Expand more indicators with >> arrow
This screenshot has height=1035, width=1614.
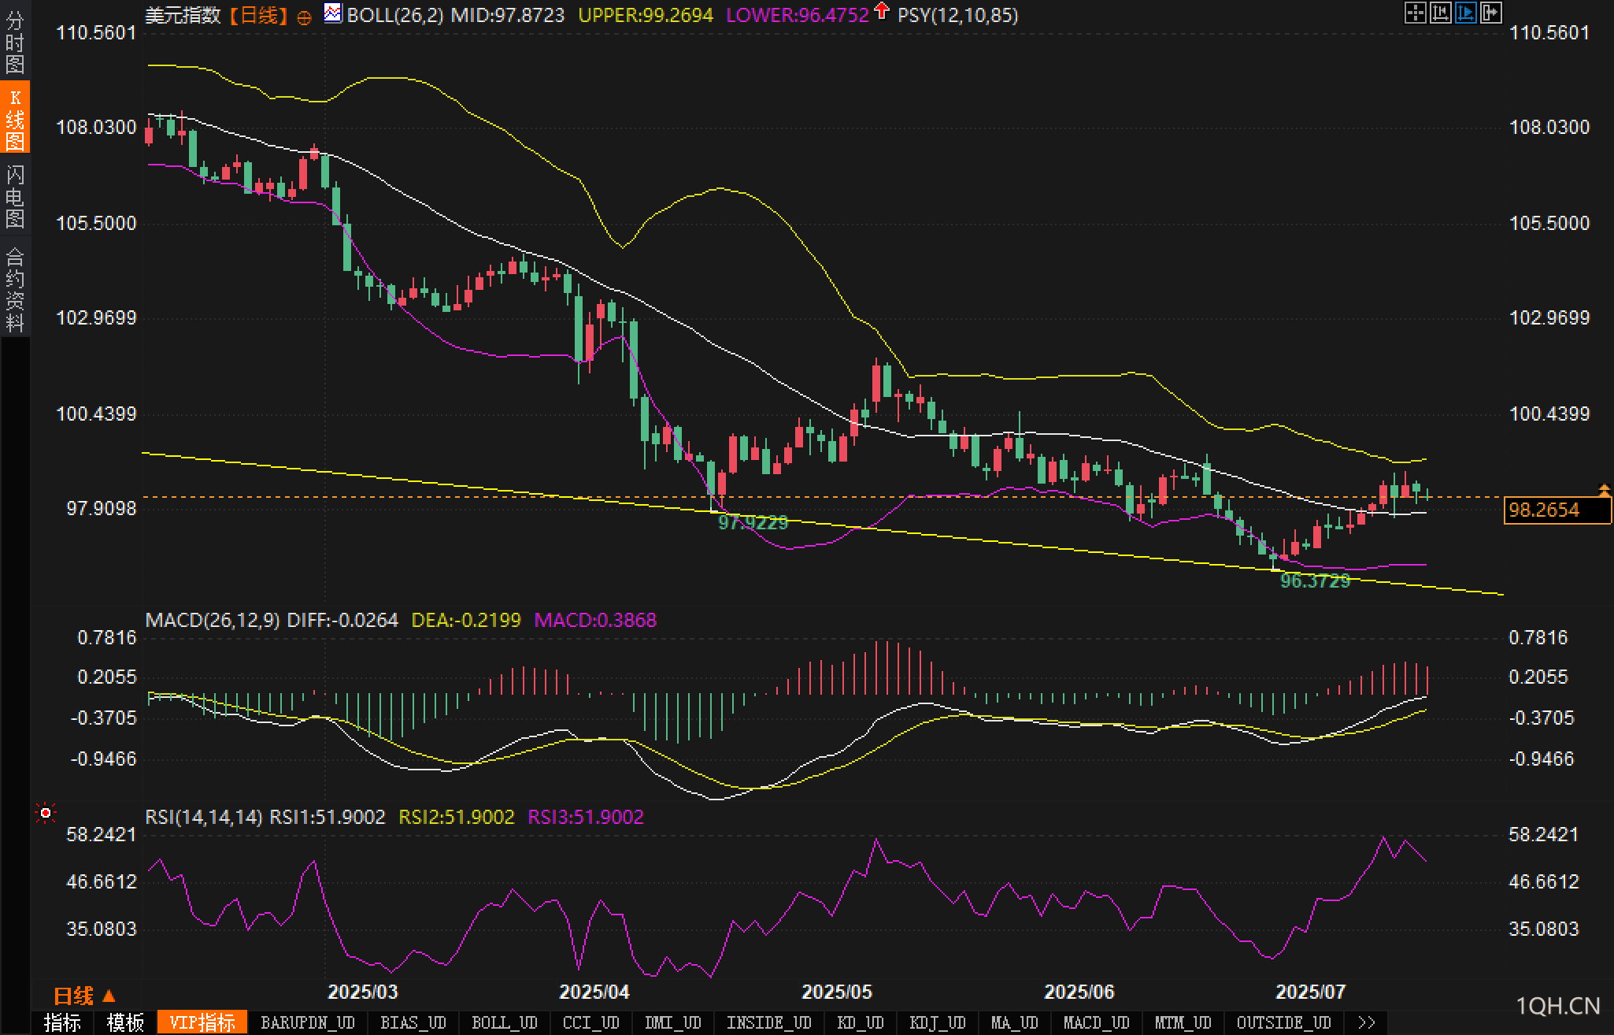click(1367, 1022)
